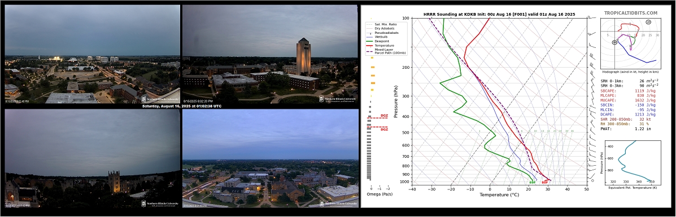Click the Saturday, August 16, 2025 UTC timestamp
Screen dimensions: 676x217
(x=181, y=106)
